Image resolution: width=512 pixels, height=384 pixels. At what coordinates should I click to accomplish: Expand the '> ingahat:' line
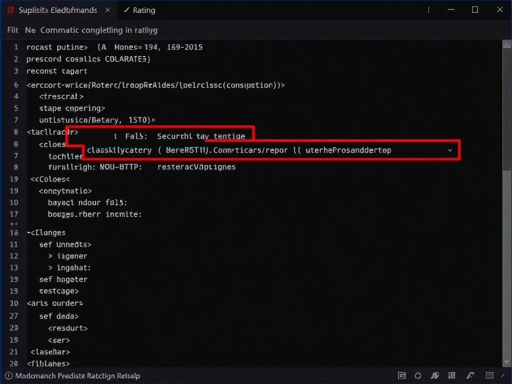(50, 268)
